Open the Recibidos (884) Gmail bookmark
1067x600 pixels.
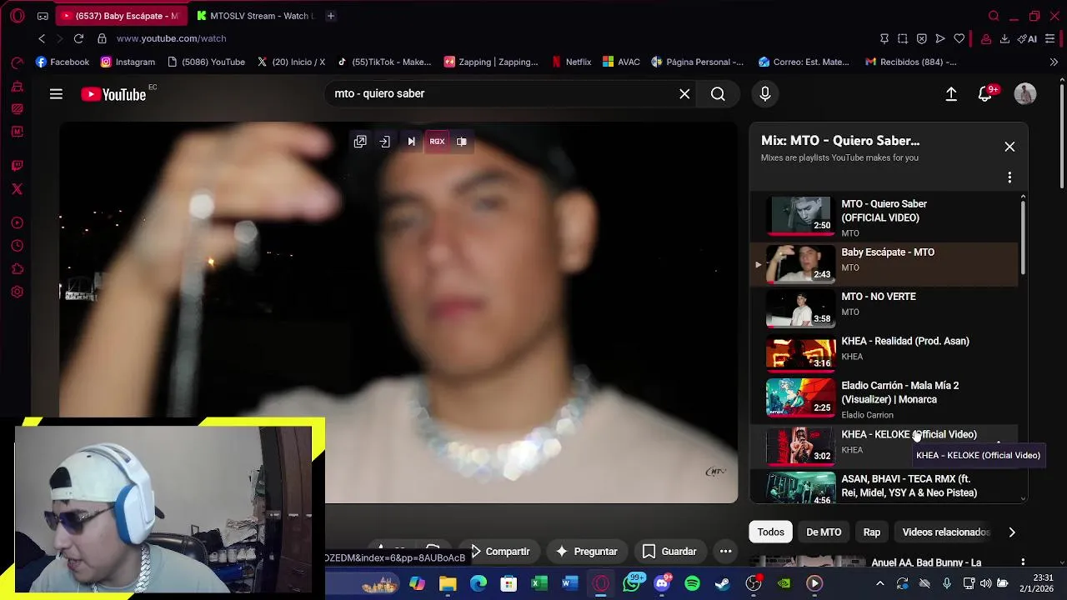910,62
